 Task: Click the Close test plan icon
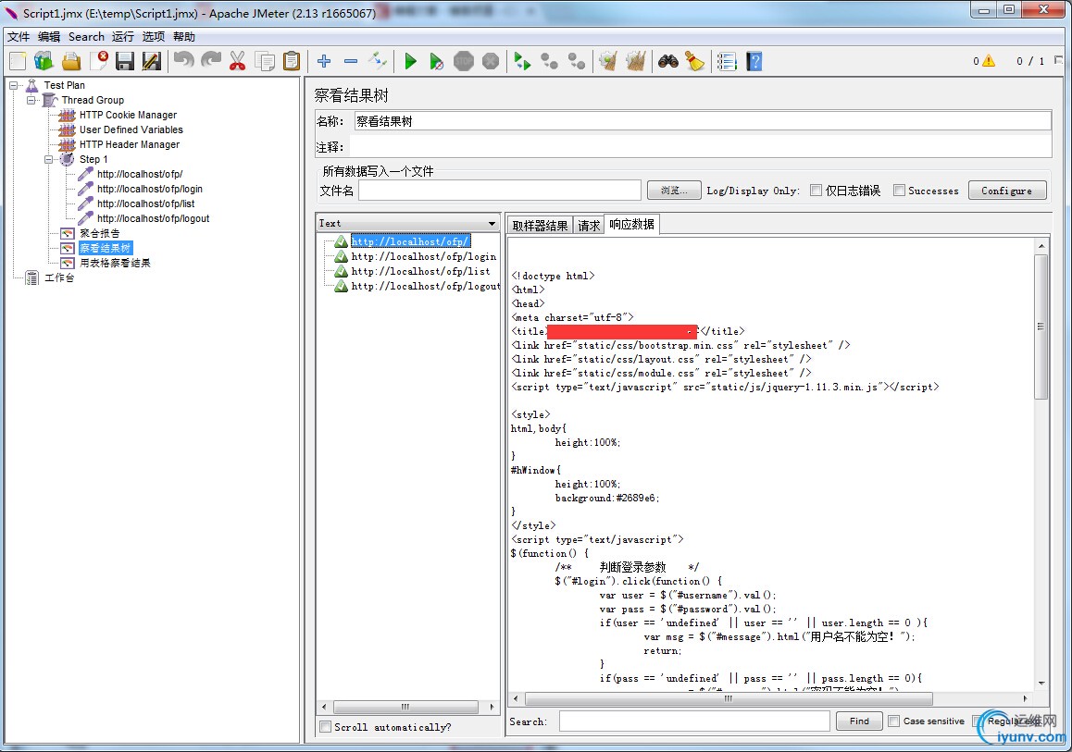tap(100, 61)
